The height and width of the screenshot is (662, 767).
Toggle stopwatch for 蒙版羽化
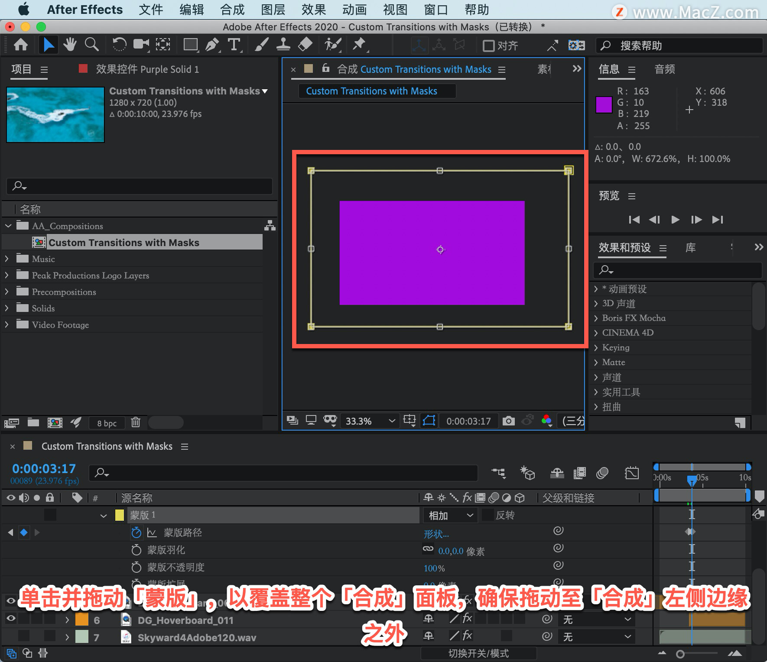coord(136,550)
